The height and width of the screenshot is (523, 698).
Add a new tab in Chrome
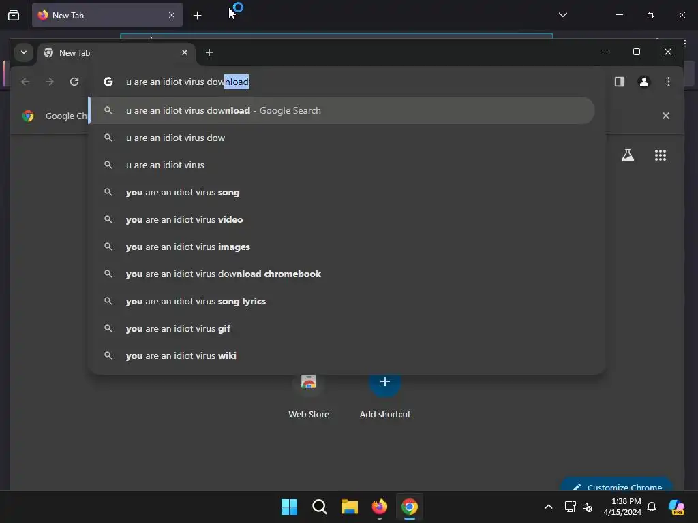pyautogui.click(x=209, y=52)
